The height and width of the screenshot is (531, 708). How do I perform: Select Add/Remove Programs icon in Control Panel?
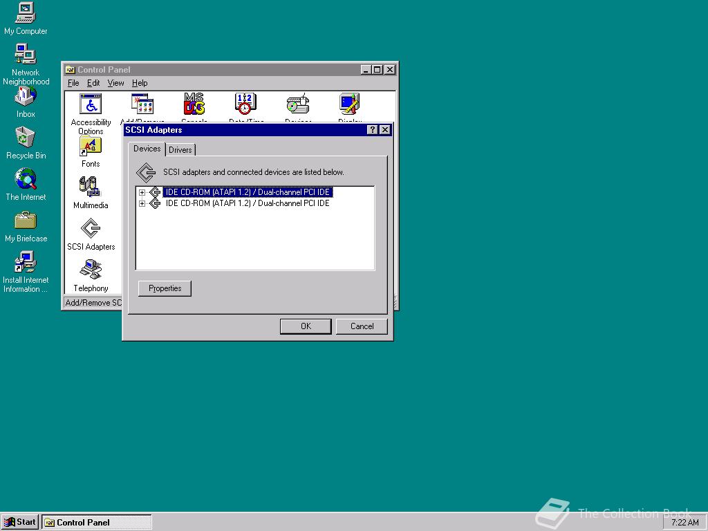(x=142, y=104)
